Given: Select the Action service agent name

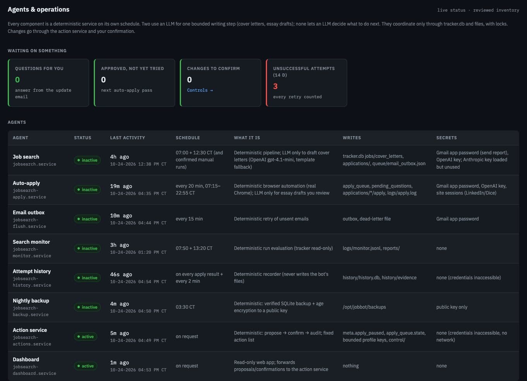Looking at the screenshot, I should point(30,330).
